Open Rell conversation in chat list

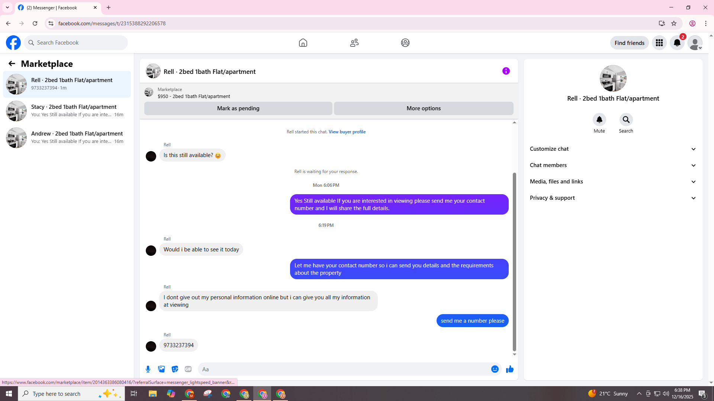(x=67, y=84)
